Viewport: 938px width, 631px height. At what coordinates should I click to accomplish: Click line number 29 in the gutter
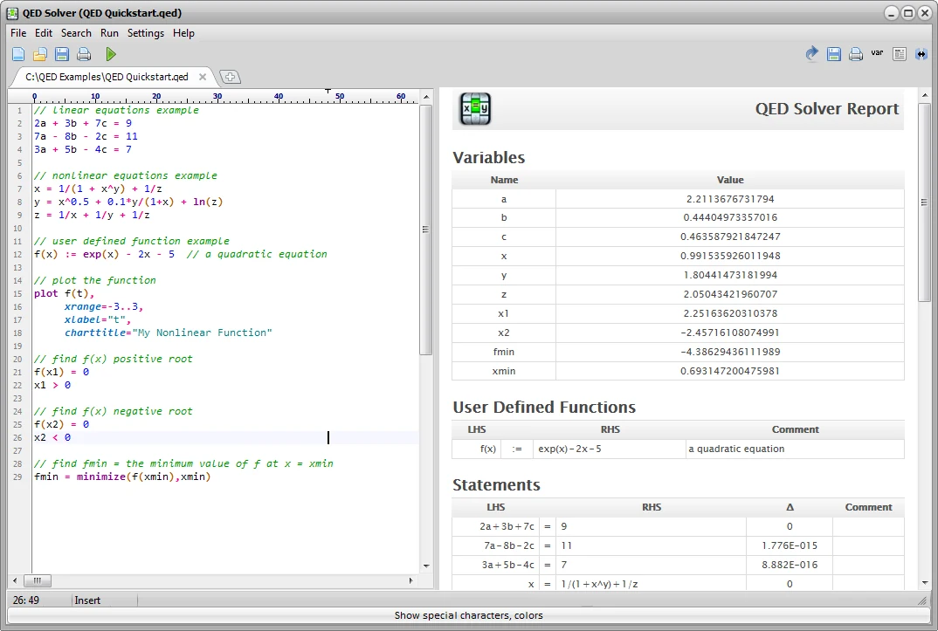[17, 477]
